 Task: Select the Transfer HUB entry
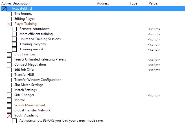(24, 75)
